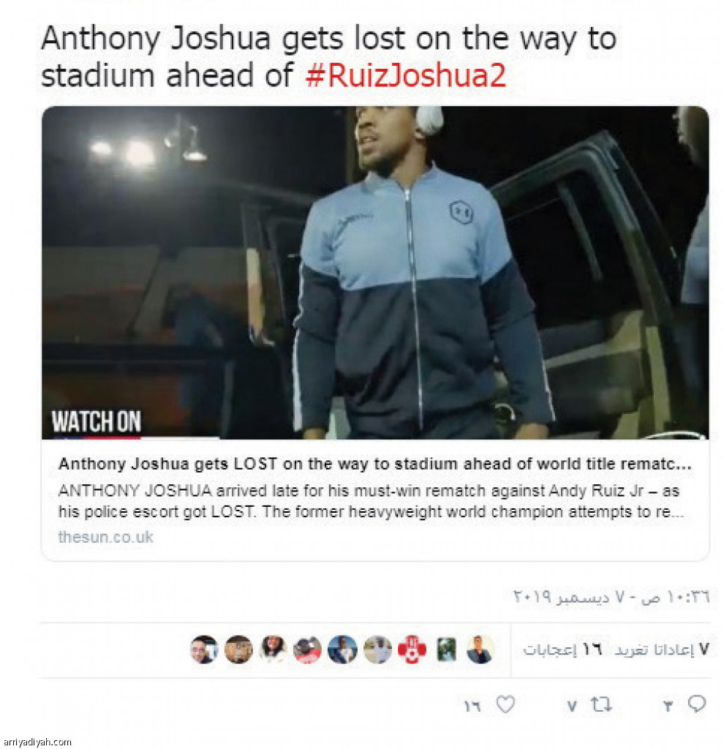The height and width of the screenshot is (749, 724).
Task: Click the reply speech bubble icon
Action: pos(697,704)
